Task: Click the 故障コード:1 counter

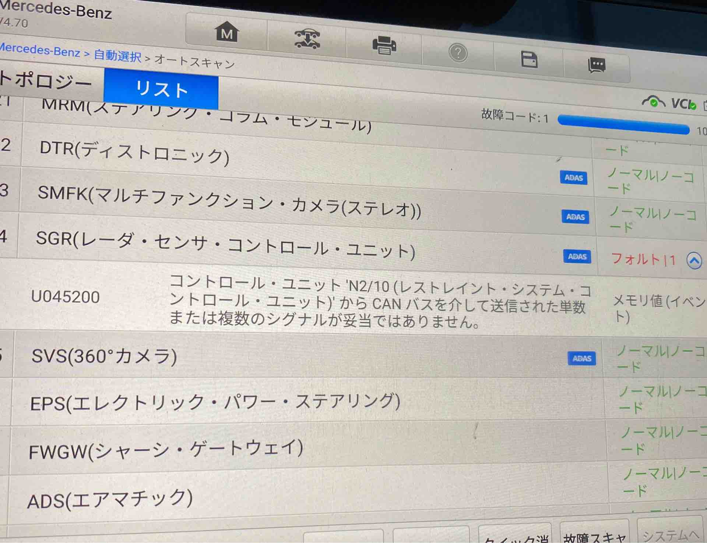Action: [514, 117]
